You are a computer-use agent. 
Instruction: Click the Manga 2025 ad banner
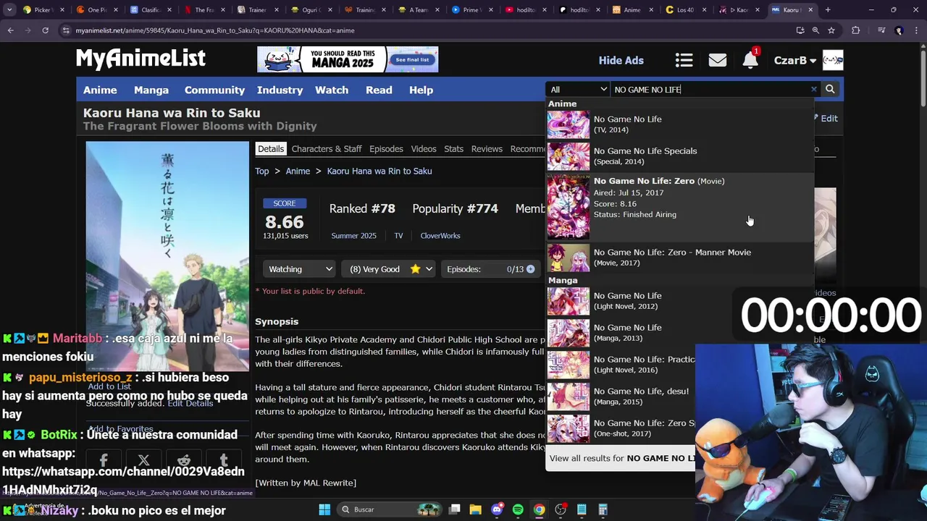click(348, 59)
